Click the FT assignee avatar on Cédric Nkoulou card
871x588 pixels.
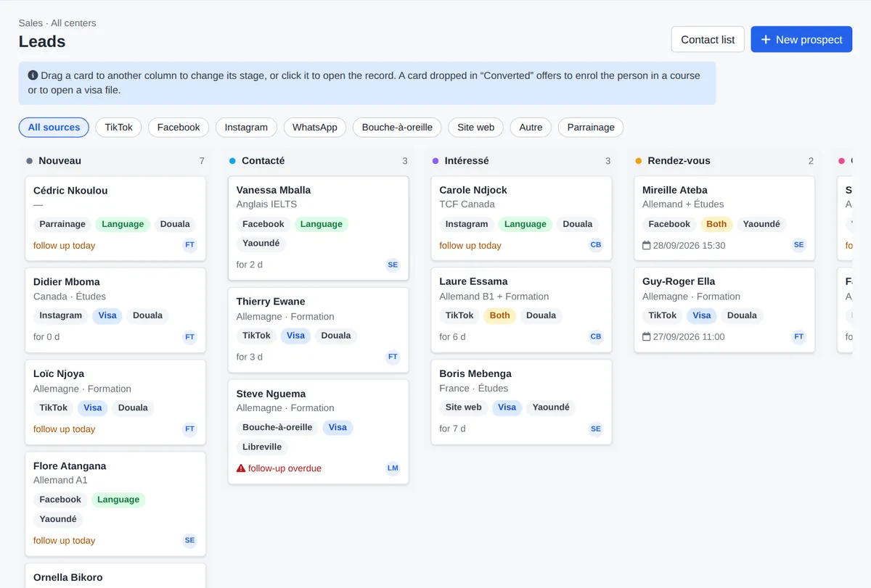tap(189, 245)
